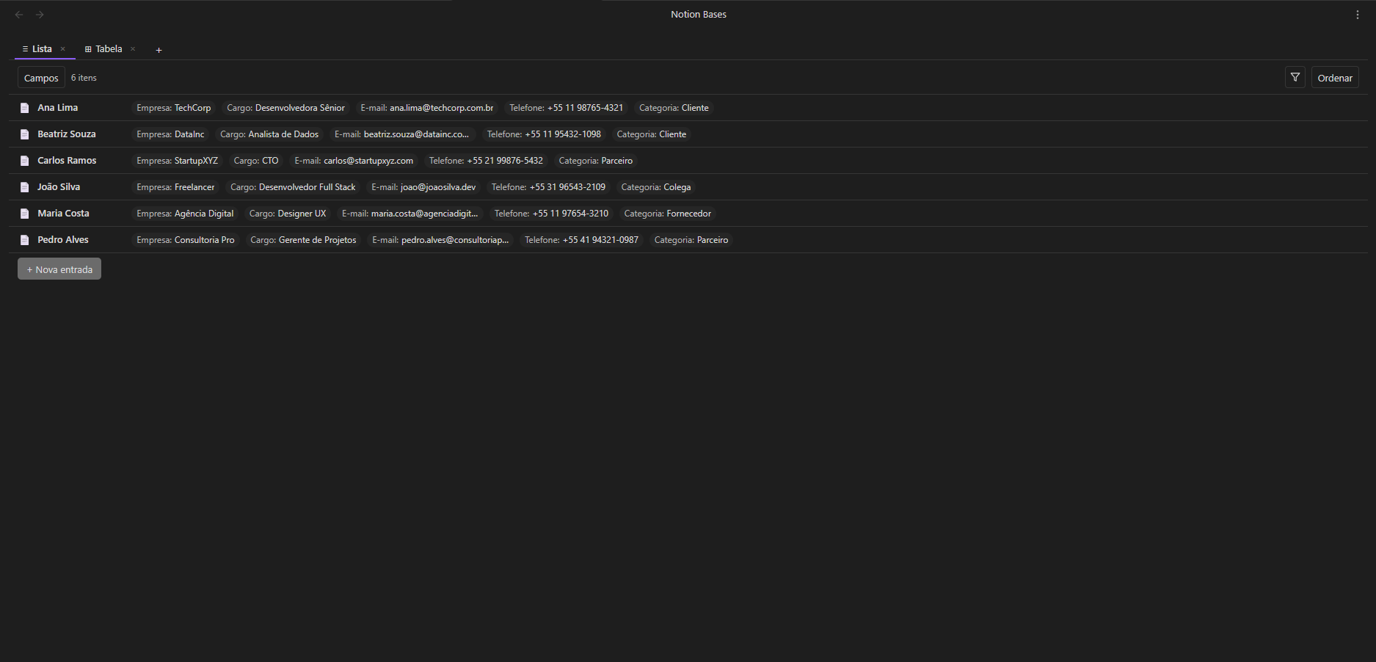This screenshot has width=1376, height=662.
Task: Click ana.lima@techcorp.com.br email chip
Action: coord(426,107)
